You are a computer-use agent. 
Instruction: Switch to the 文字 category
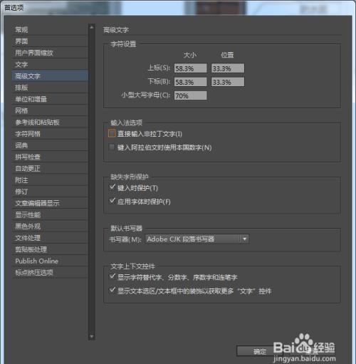pyautogui.click(x=50, y=64)
